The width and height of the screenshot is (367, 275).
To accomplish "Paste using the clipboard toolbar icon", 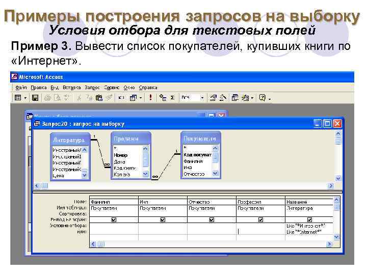I will coord(99,97).
